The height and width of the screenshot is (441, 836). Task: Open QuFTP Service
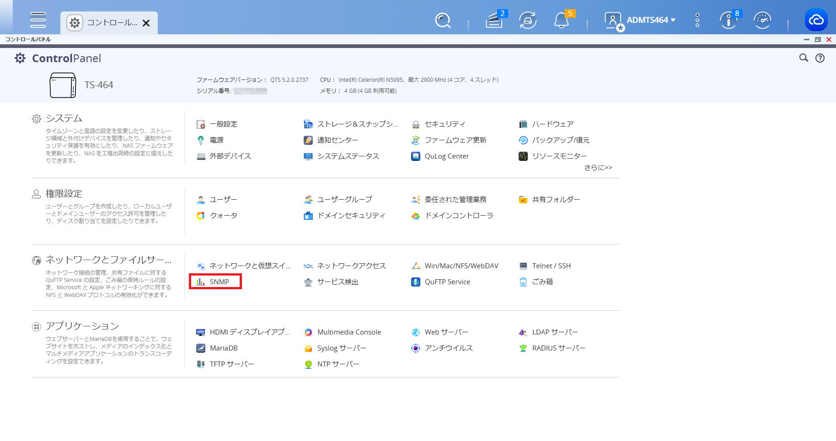click(441, 282)
